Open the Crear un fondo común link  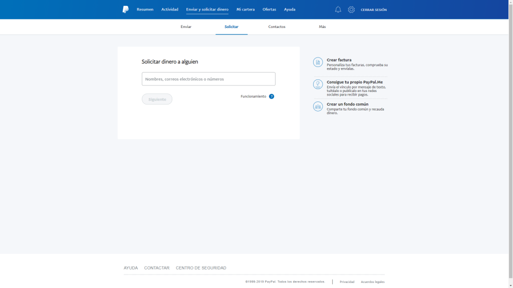[347, 104]
